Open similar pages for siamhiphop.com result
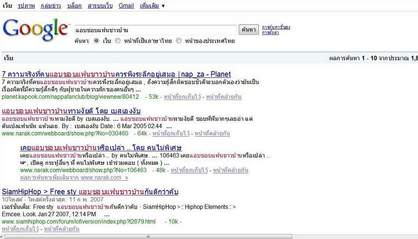 [x=62, y=229]
